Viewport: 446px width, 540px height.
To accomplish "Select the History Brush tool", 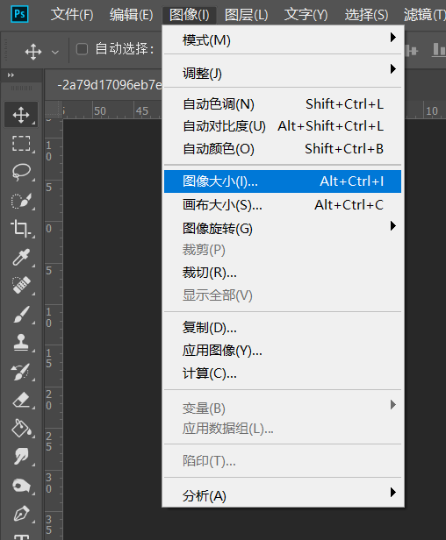I will 21,372.
